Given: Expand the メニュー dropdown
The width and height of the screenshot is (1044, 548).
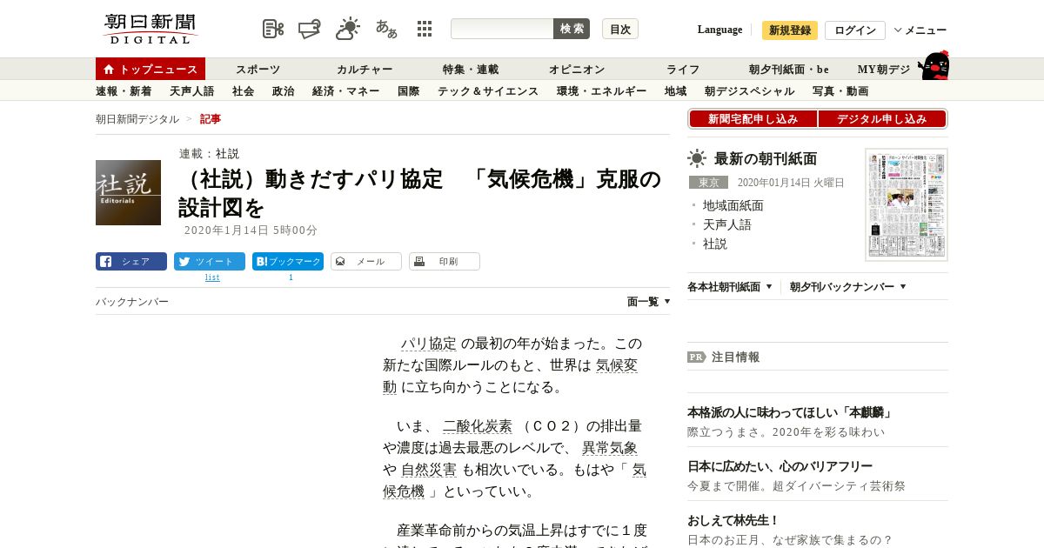Looking at the screenshot, I should click(x=920, y=30).
